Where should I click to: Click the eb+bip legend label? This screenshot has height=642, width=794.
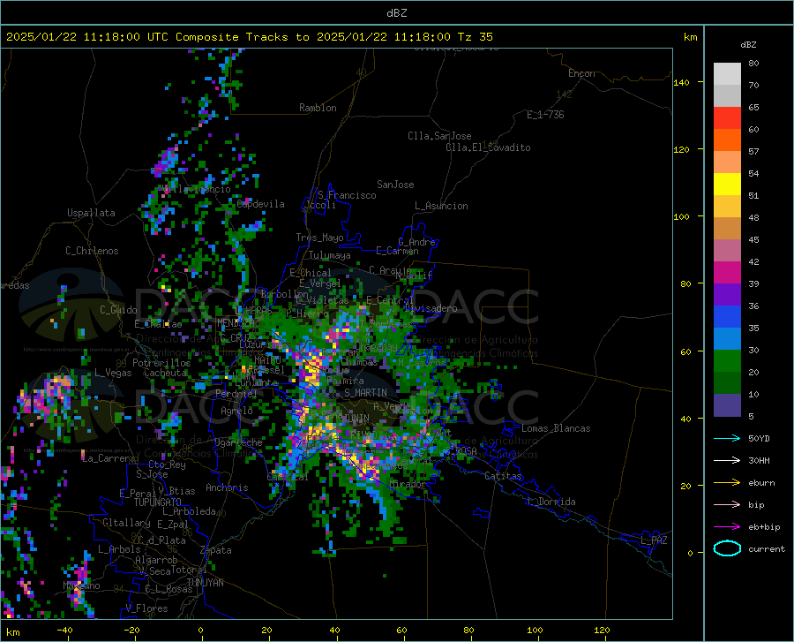click(x=764, y=527)
